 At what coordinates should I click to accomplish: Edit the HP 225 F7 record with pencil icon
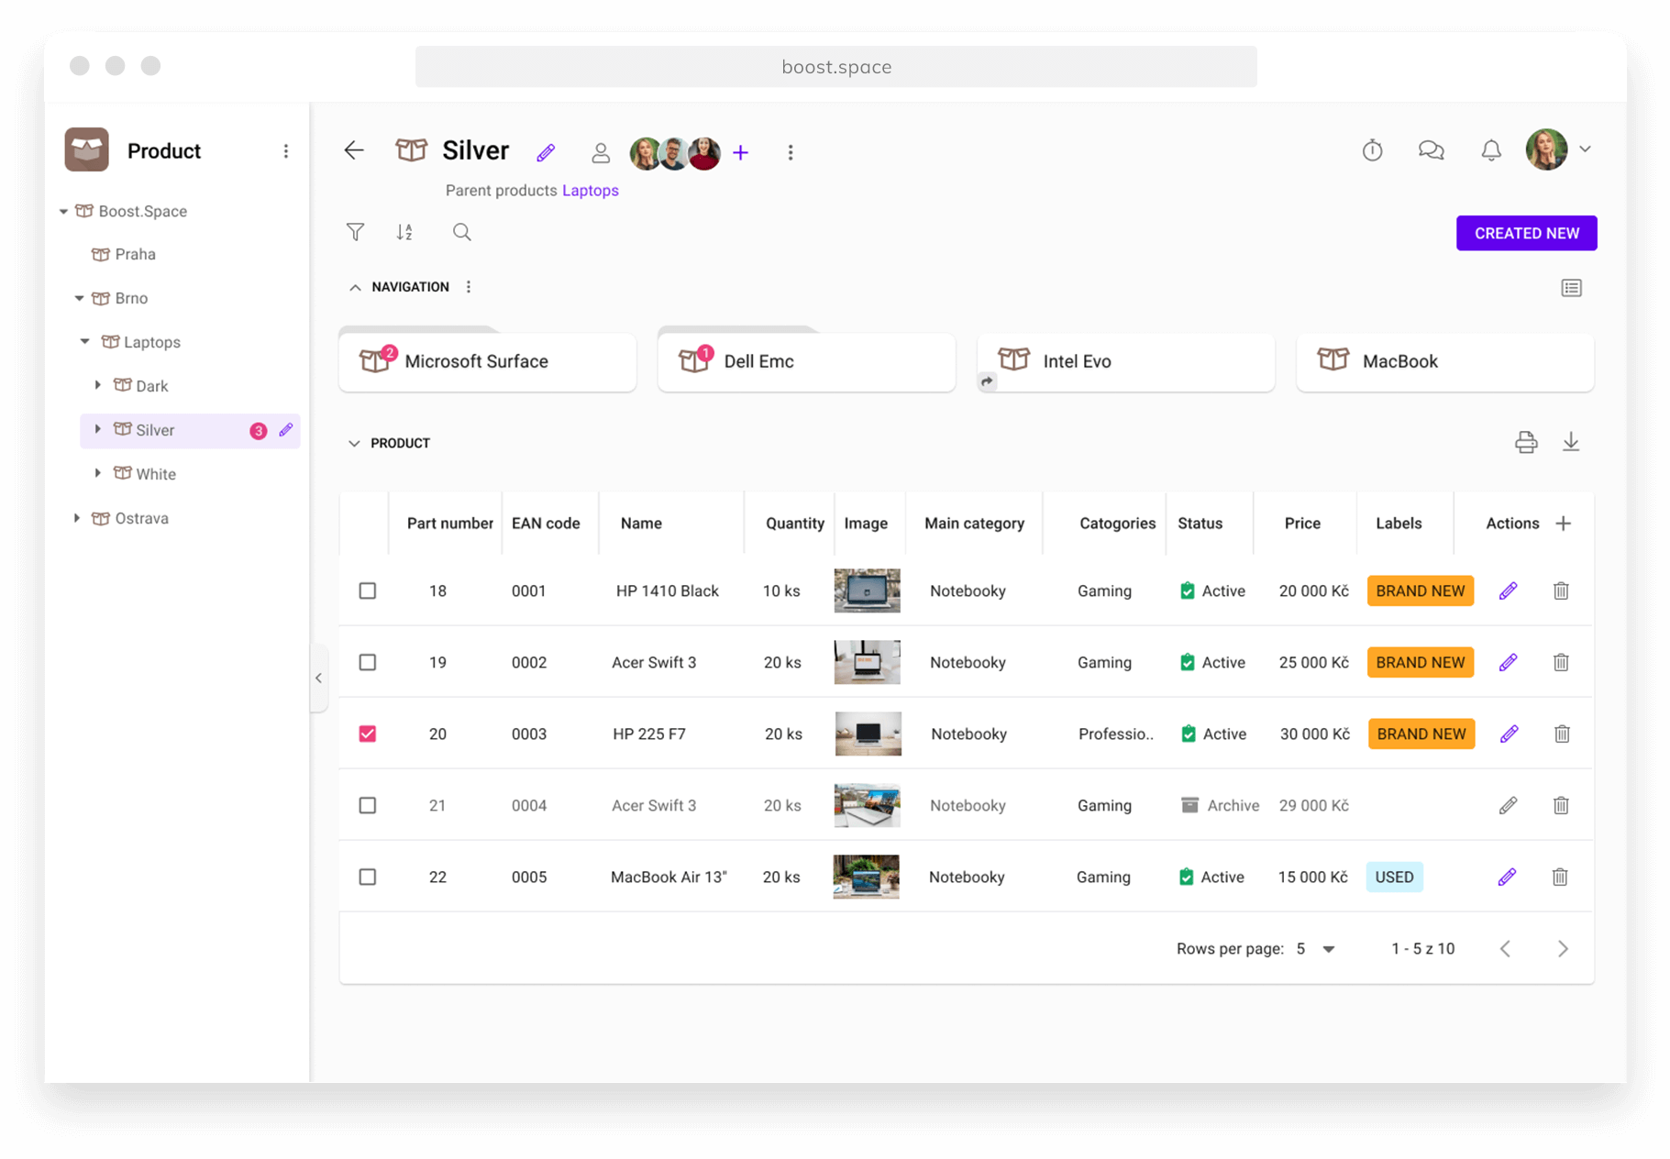(x=1508, y=734)
